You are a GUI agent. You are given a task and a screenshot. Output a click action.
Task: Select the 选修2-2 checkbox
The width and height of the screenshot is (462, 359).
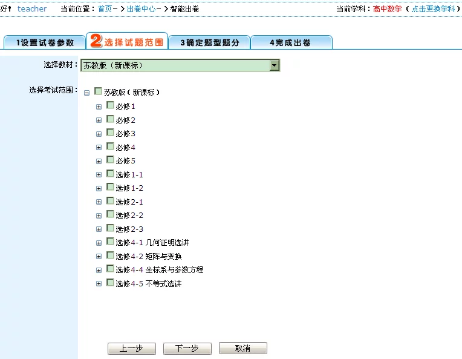[110, 214]
